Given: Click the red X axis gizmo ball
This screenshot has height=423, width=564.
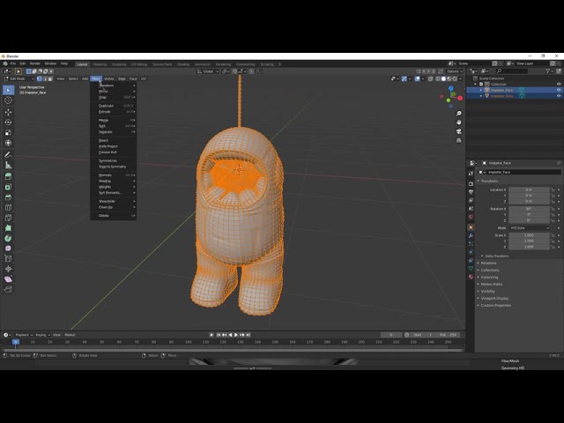Looking at the screenshot, I should pos(460,98).
